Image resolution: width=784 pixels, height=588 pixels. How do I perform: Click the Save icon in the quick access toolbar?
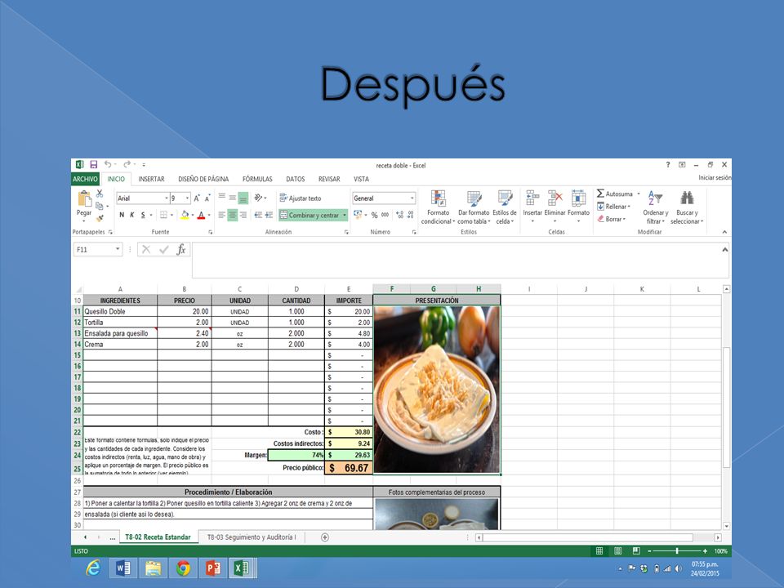[x=93, y=164]
